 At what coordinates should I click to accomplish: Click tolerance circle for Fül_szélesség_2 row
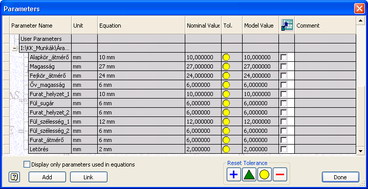click(226, 131)
